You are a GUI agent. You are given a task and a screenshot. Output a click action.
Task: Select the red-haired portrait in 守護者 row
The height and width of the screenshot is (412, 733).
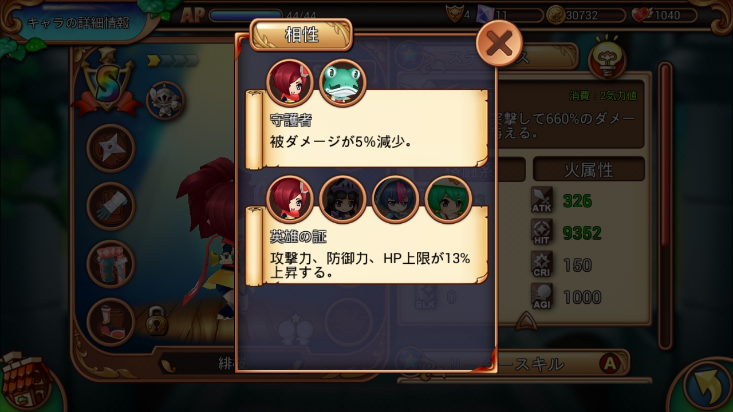290,83
